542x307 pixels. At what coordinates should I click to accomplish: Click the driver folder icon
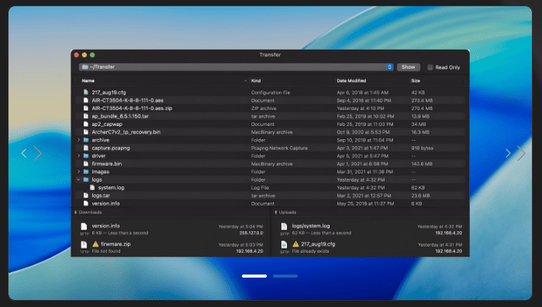coord(86,155)
